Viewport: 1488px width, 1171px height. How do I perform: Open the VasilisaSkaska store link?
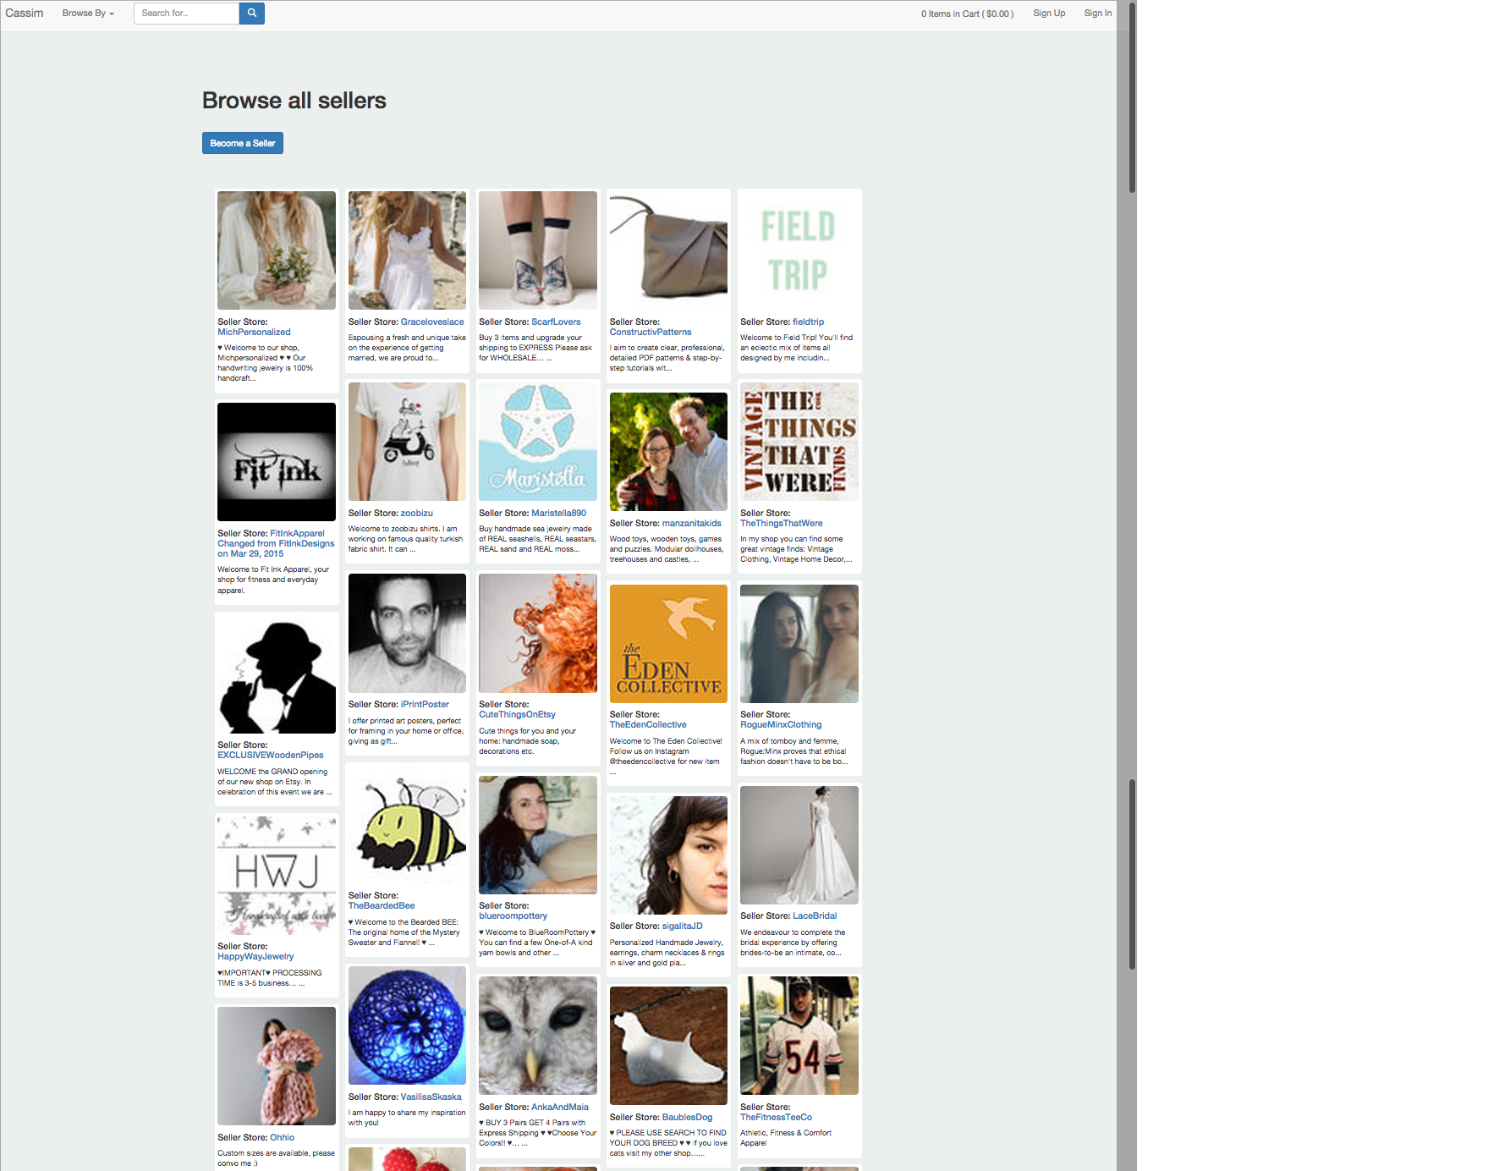coord(431,1097)
